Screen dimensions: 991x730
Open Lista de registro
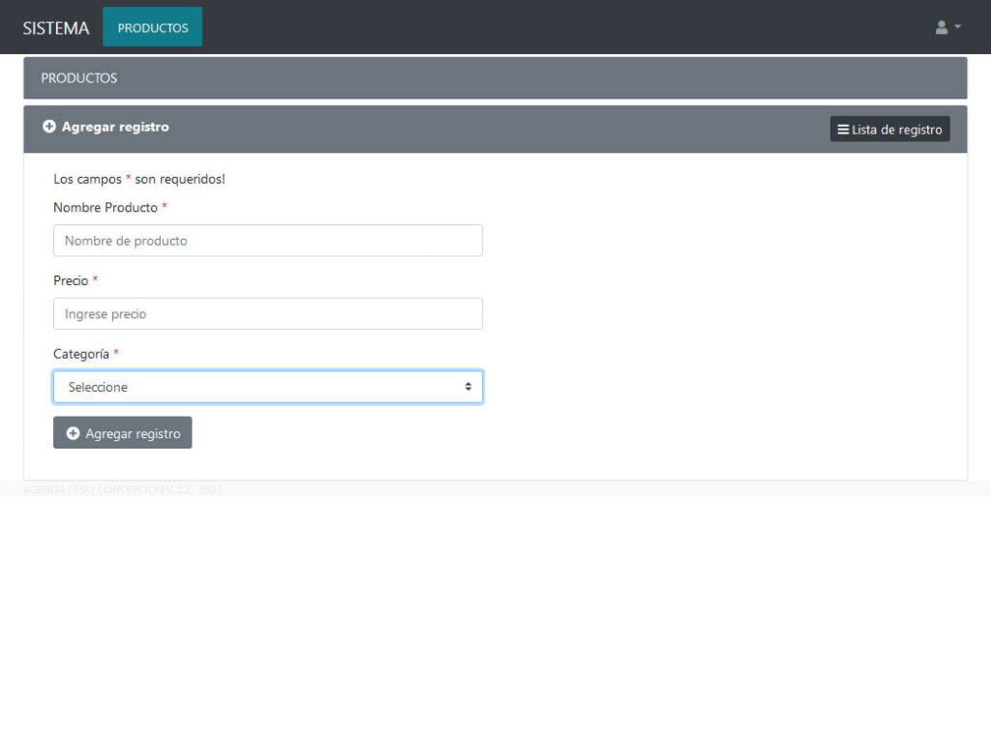click(x=889, y=129)
